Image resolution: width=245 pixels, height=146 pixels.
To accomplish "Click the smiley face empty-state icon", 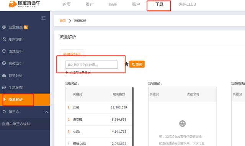I will (x=182, y=124).
